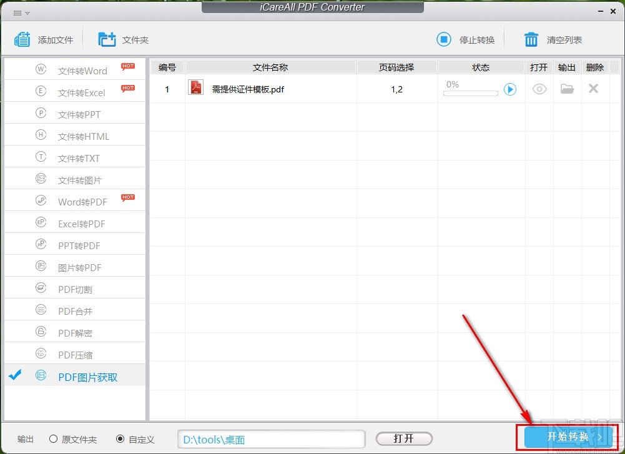This screenshot has height=454, width=625.
Task: Click HOT badge next to 文件转Excel
Action: pos(128,88)
